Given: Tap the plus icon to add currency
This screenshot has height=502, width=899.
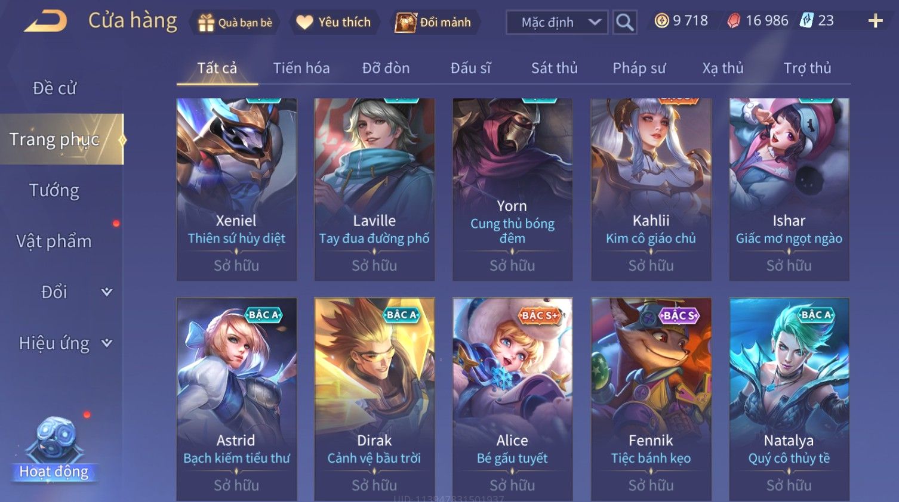Looking at the screenshot, I should 875,21.
